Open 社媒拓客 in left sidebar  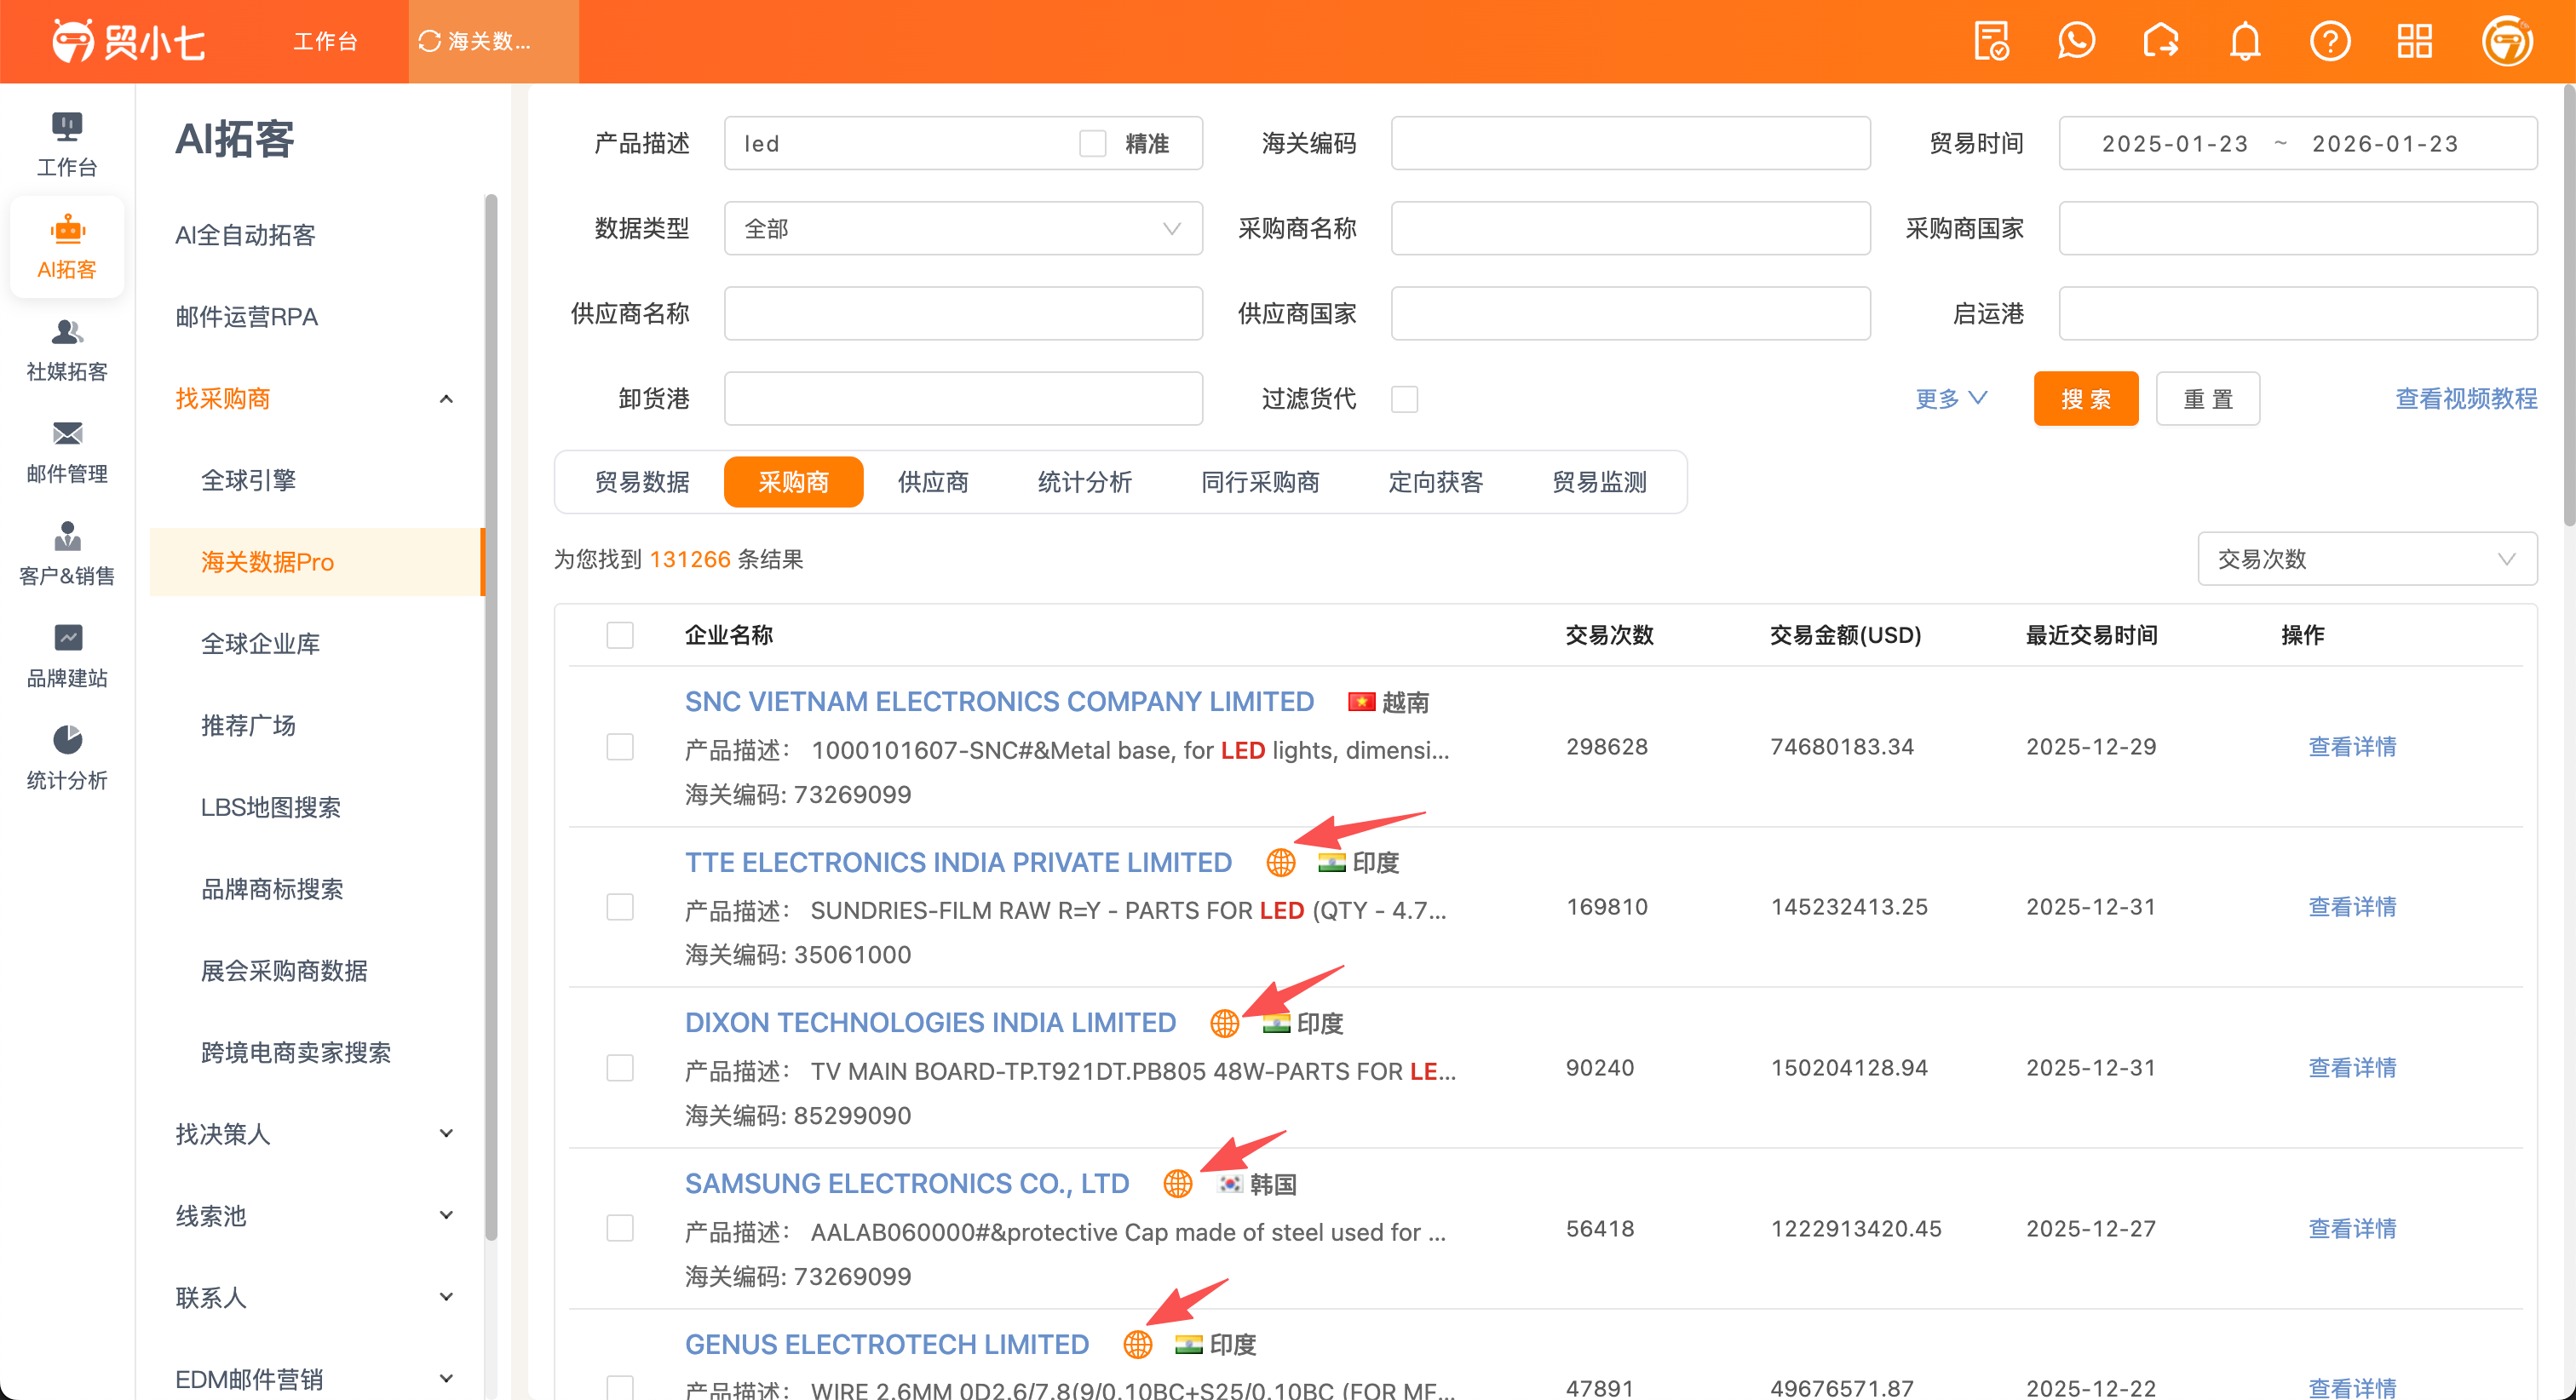pos(67,349)
